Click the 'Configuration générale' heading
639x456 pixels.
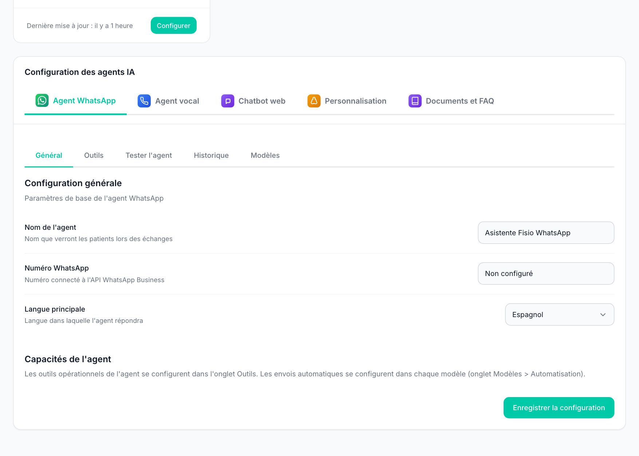pyautogui.click(x=73, y=183)
